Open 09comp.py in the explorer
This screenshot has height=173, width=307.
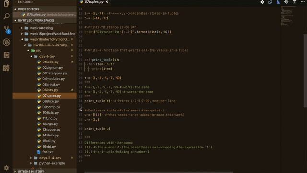(x=45, y=107)
